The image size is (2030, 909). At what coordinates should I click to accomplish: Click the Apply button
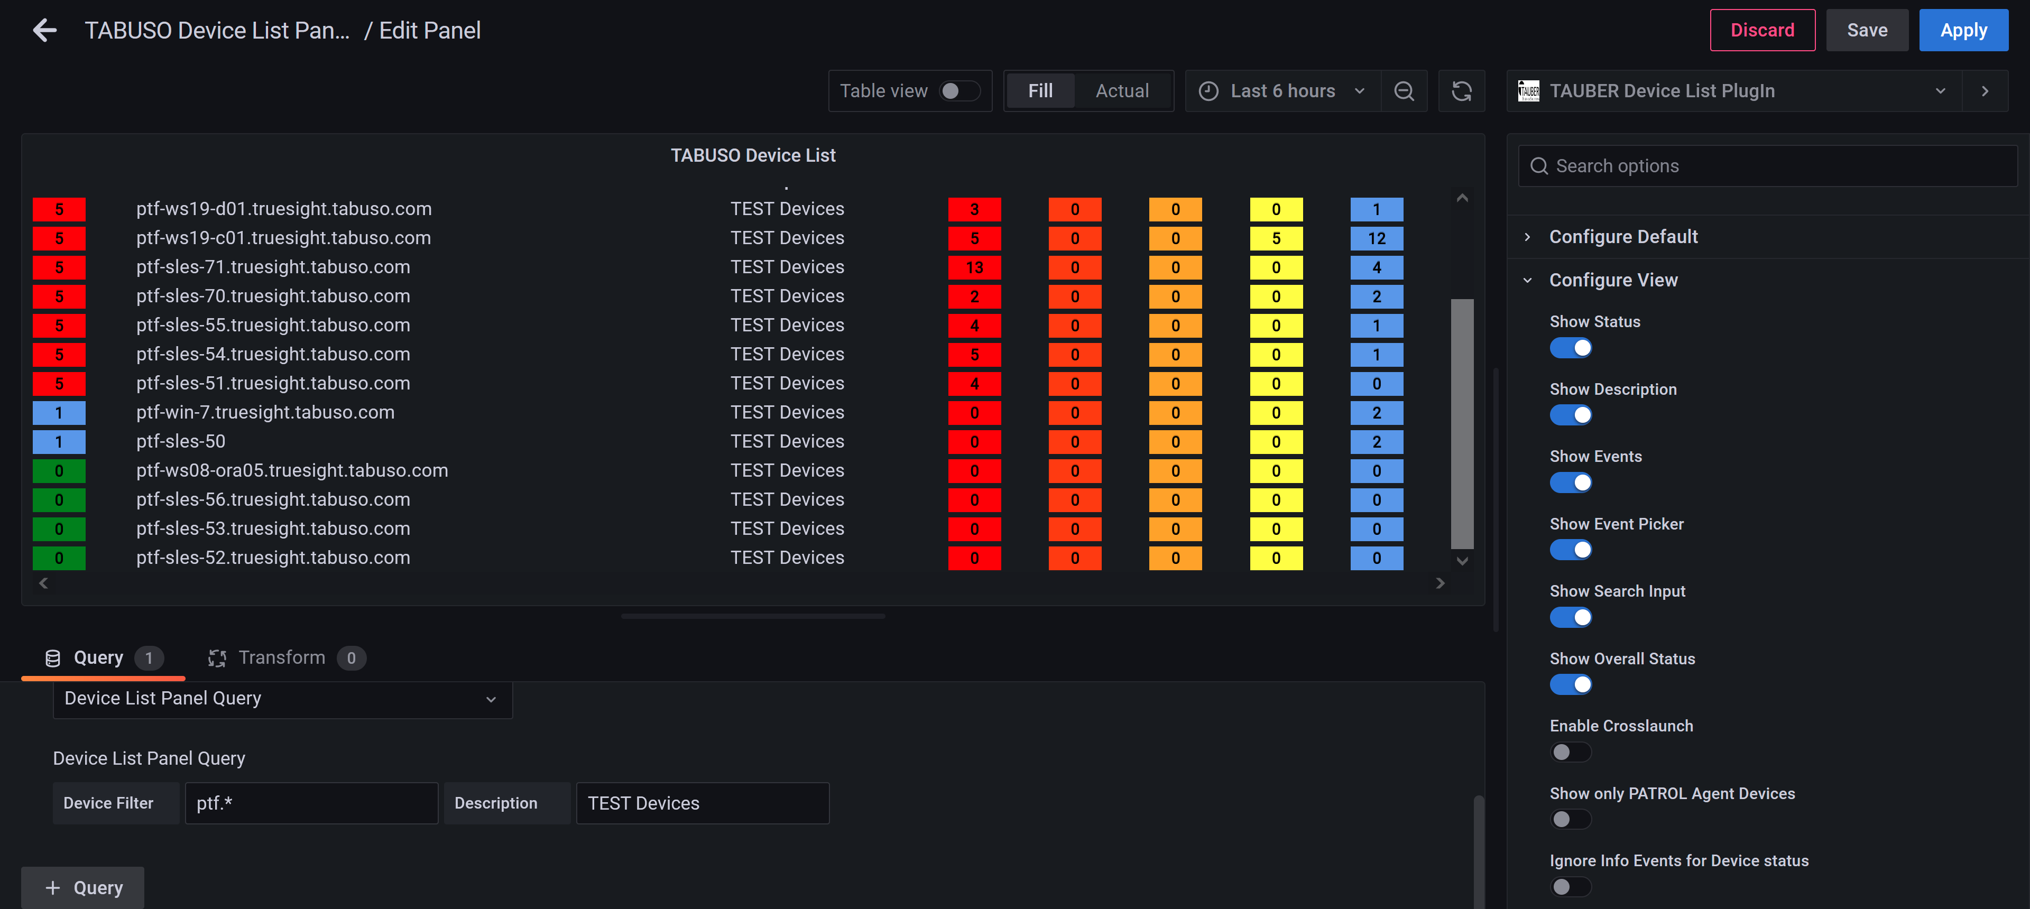coord(1963,31)
